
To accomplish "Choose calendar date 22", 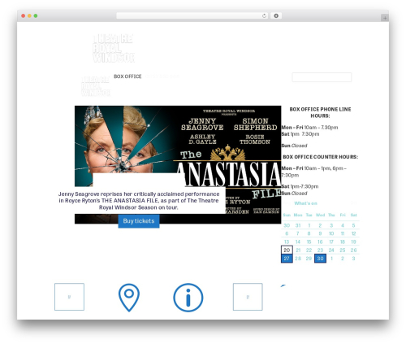I will point(309,250).
